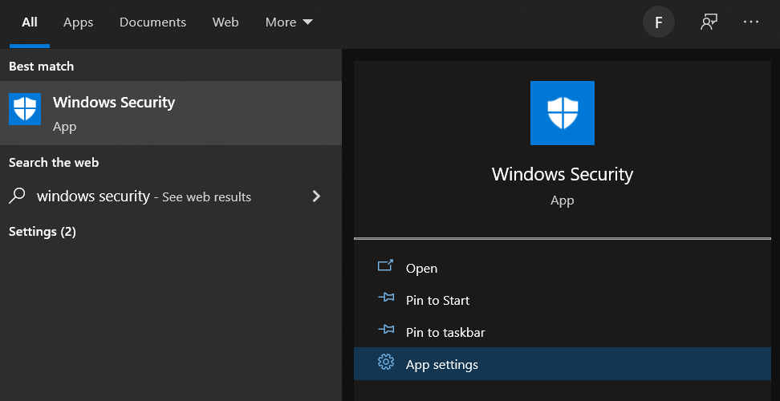Switch to the Documents filter tab
The width and height of the screenshot is (780, 401).
152,22
